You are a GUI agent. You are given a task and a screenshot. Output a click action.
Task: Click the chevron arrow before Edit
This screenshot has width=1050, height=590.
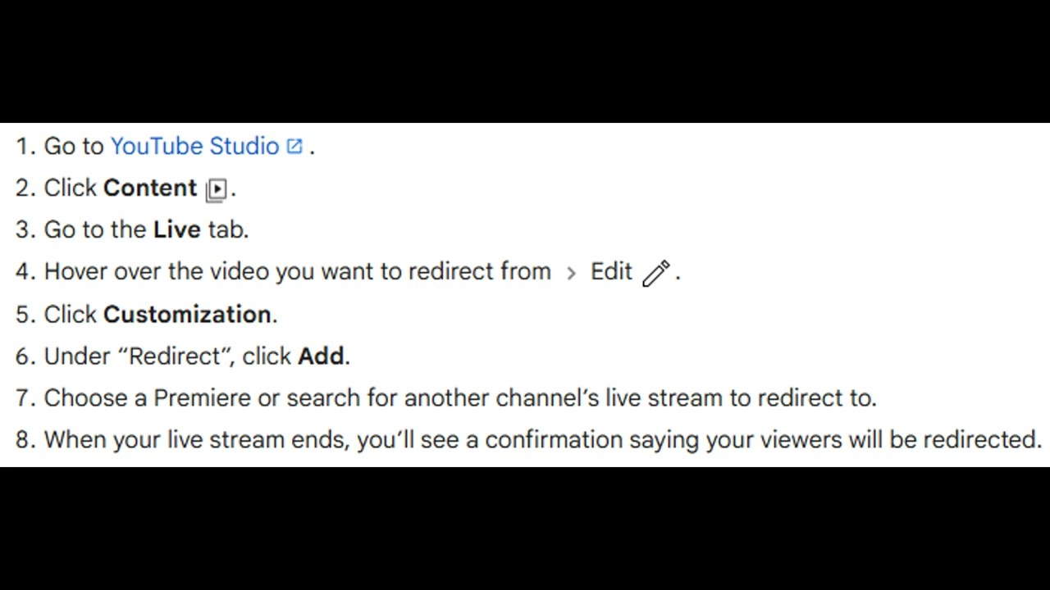pos(571,273)
